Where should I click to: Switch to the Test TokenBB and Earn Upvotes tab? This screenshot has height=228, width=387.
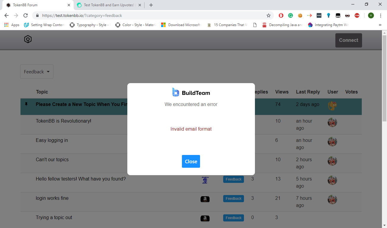click(109, 5)
